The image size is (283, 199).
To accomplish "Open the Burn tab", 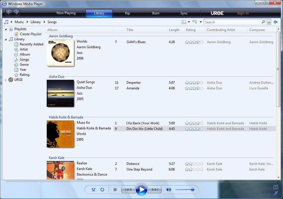I will tap(156, 13).
